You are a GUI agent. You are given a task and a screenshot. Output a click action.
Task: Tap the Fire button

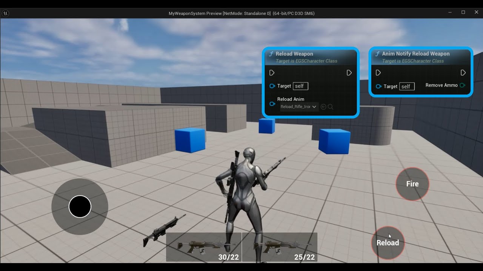pyautogui.click(x=412, y=184)
